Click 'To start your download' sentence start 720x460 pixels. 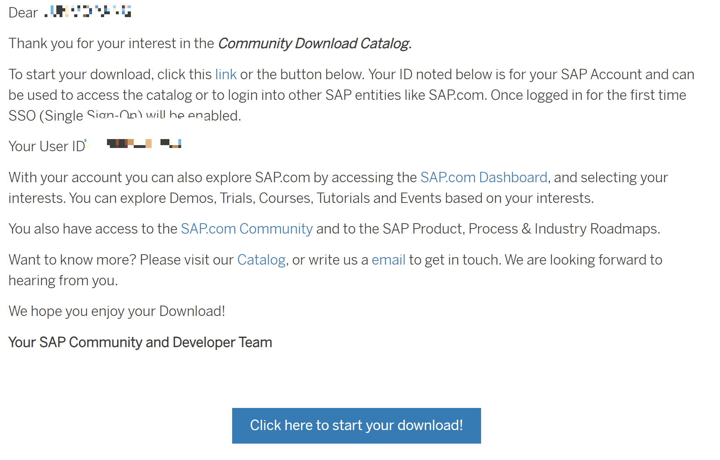pos(80,75)
